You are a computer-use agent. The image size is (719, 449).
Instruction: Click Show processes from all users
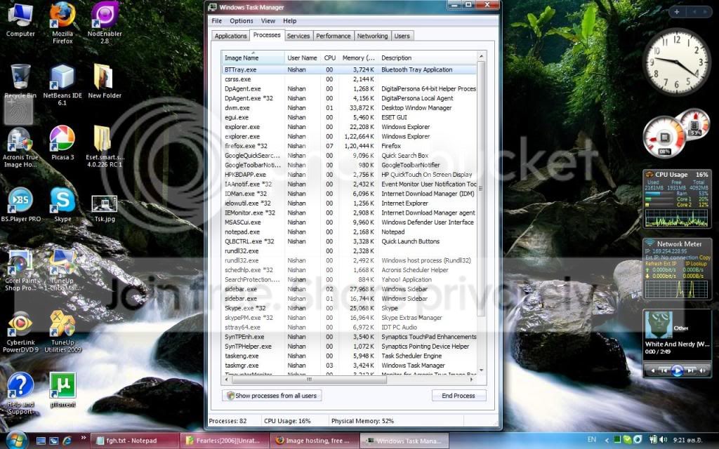(272, 396)
